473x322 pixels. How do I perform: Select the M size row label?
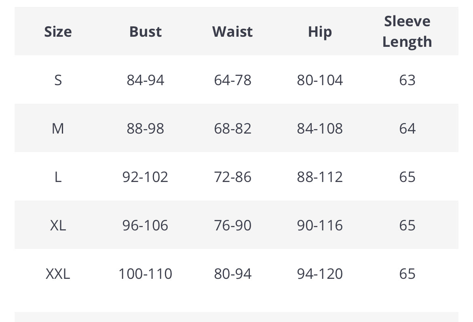click(x=58, y=129)
